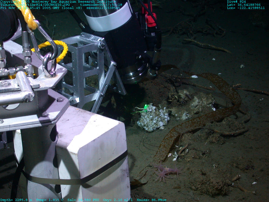The width and height of the screenshot is (269, 202).
Task: Click the green laser dot on rock
Action: (x=146, y=107)
